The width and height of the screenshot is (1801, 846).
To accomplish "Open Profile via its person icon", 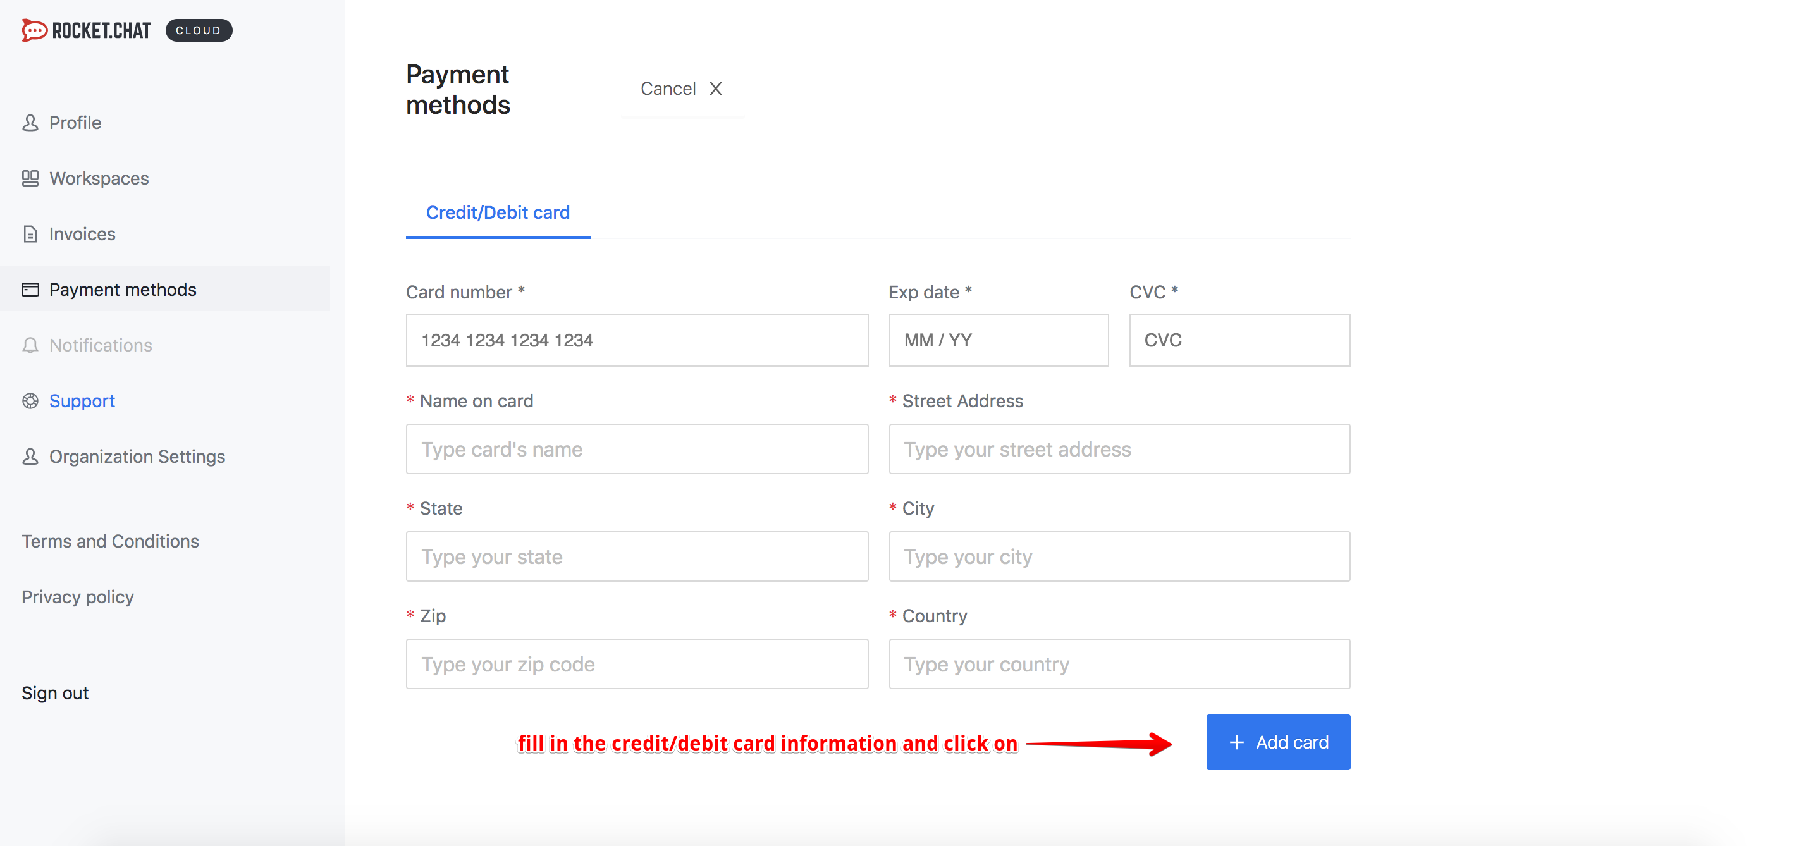I will [30, 123].
